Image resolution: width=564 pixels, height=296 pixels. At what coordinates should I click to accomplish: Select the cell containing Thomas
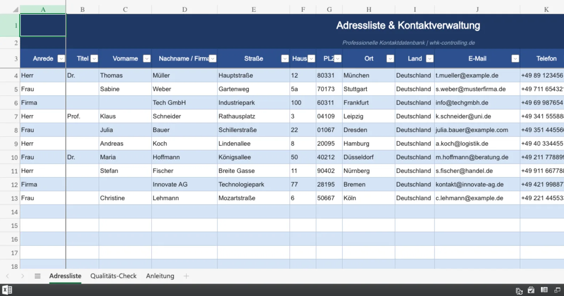coord(125,75)
